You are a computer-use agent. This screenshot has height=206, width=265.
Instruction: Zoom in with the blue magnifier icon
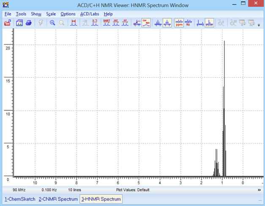52,23
